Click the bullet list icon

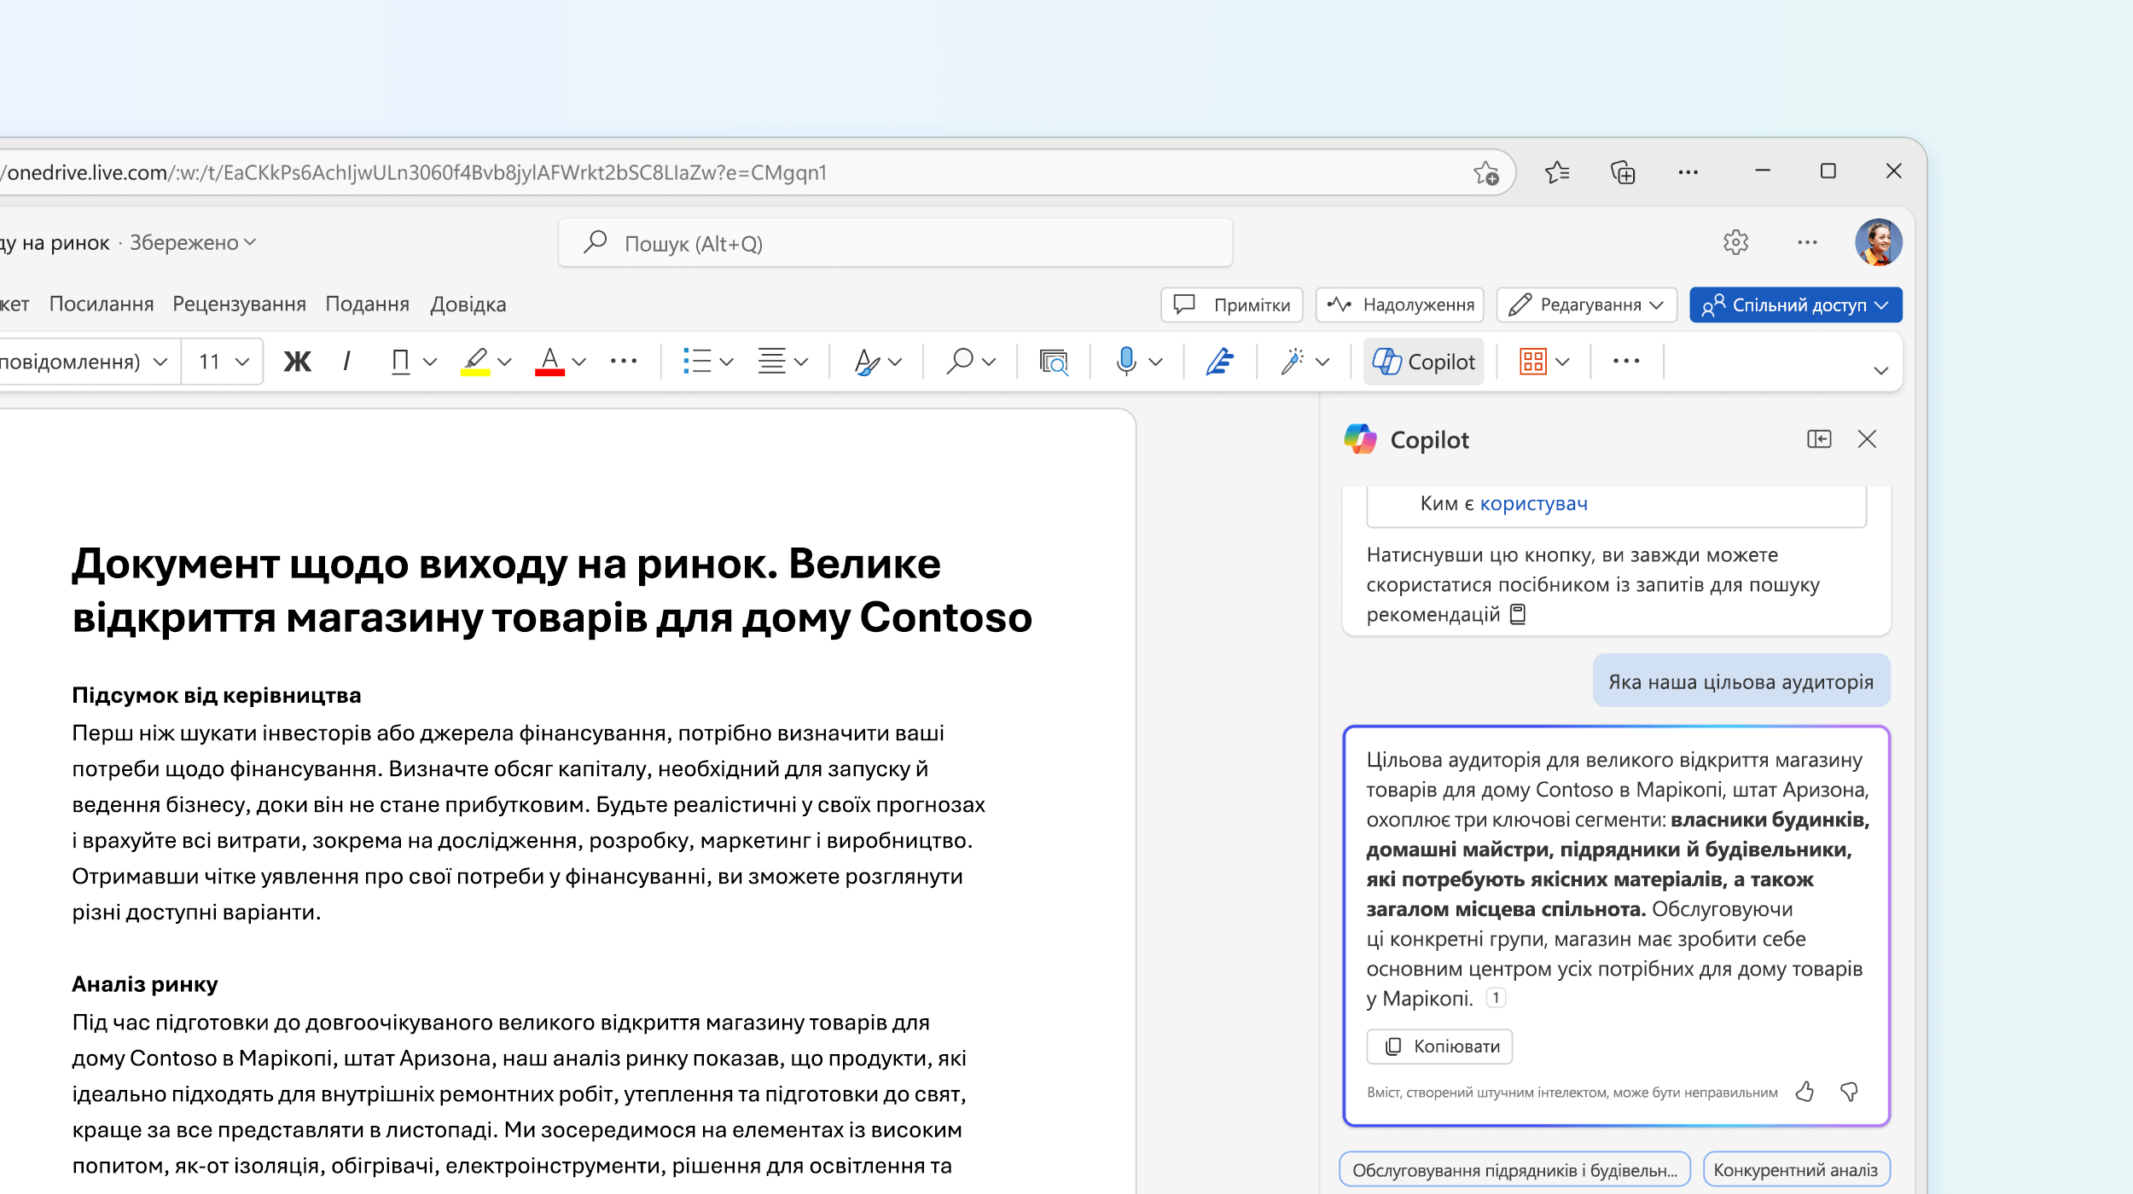tap(696, 362)
